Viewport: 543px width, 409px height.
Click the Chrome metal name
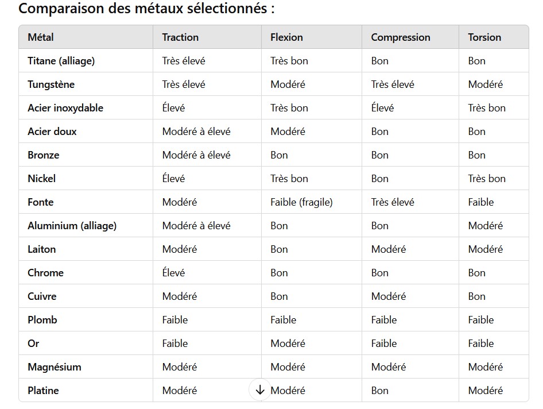pyautogui.click(x=45, y=273)
